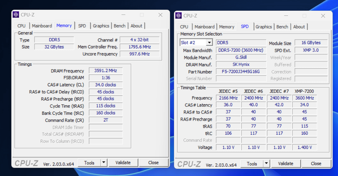Viewport: 338px width, 176px height.
Task: Click the Bank Cycle Time value 160 clocks
Action: coord(106,113)
